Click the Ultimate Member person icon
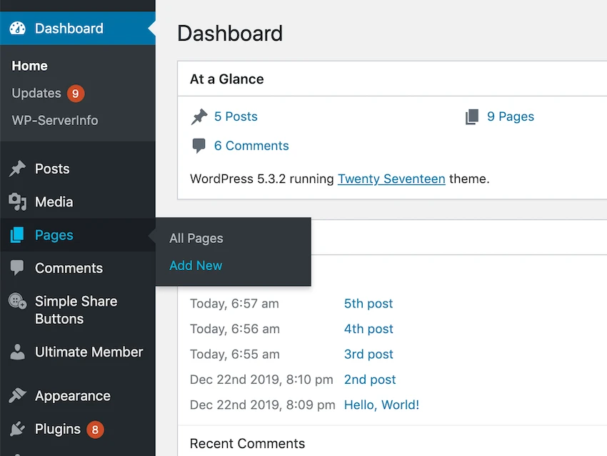The width and height of the screenshot is (607, 456). coord(17,352)
